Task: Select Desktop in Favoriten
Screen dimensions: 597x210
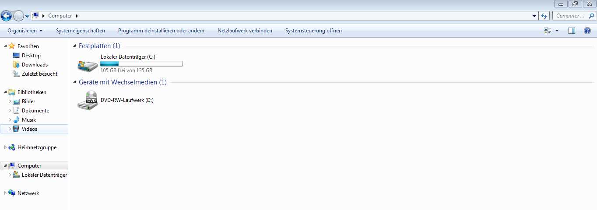Action: [31, 56]
